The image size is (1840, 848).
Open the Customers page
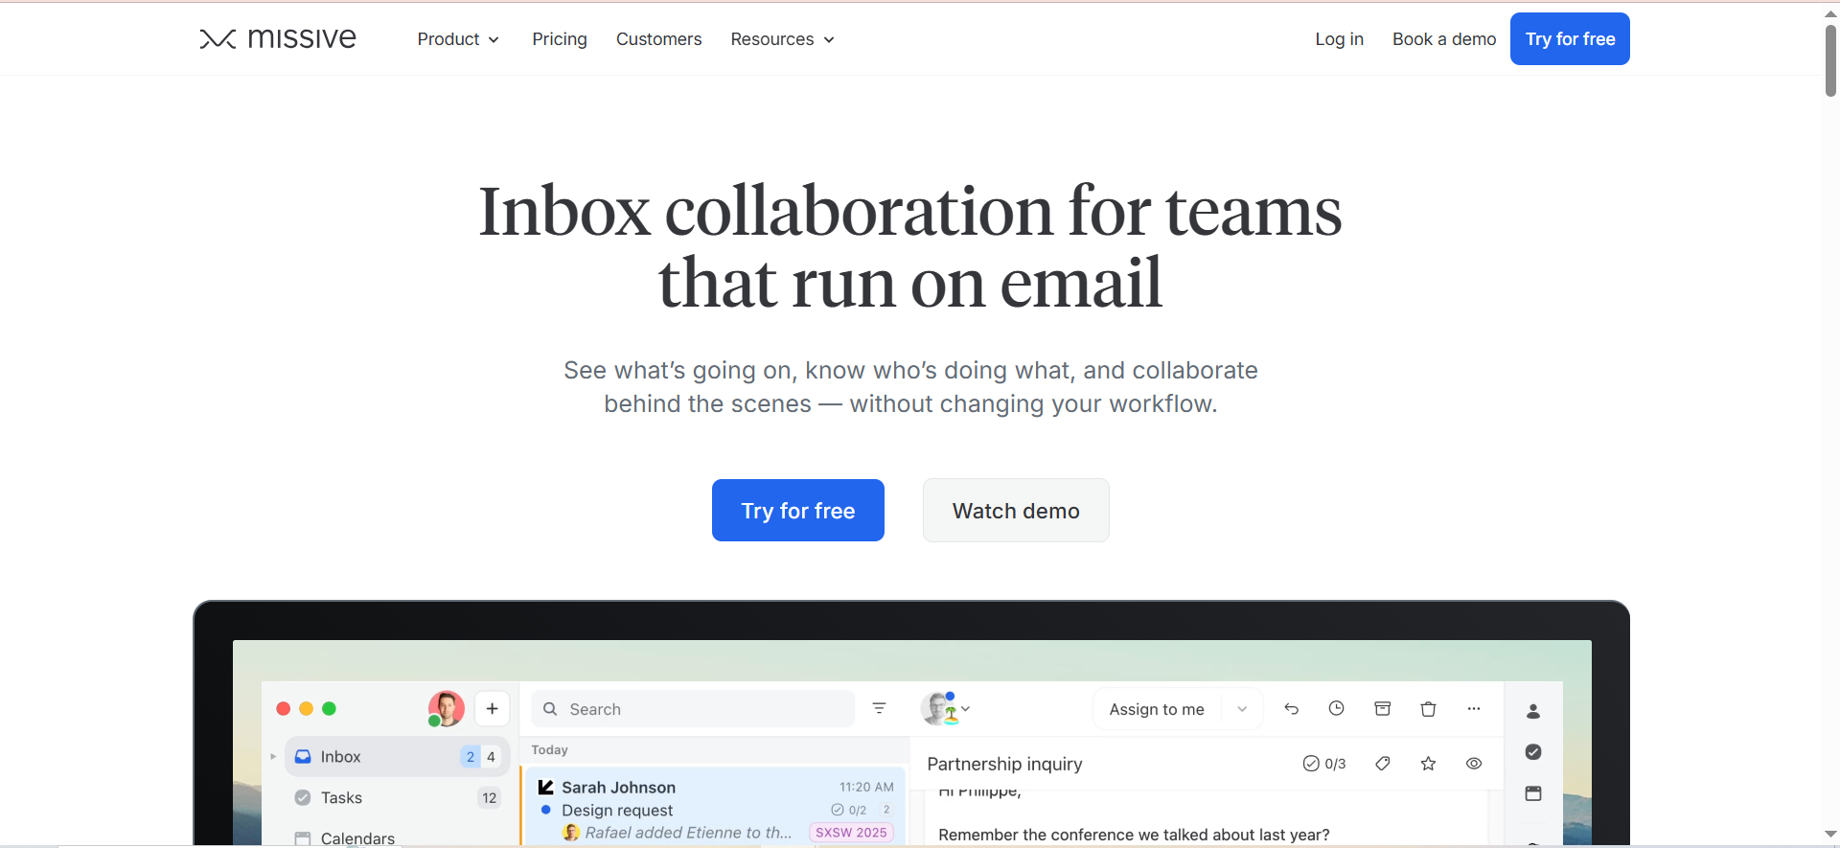coord(658,39)
